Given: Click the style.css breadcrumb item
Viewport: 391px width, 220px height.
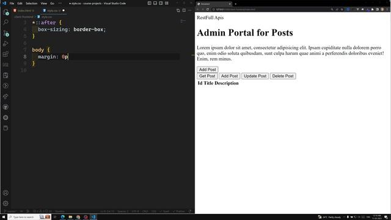Looking at the screenshot, I should [x=45, y=16].
